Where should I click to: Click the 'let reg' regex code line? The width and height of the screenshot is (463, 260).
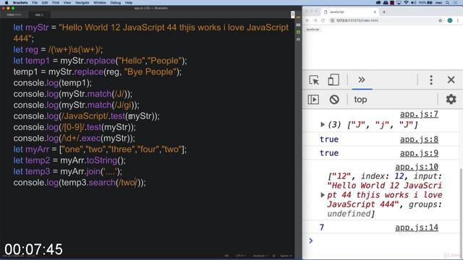click(x=58, y=50)
